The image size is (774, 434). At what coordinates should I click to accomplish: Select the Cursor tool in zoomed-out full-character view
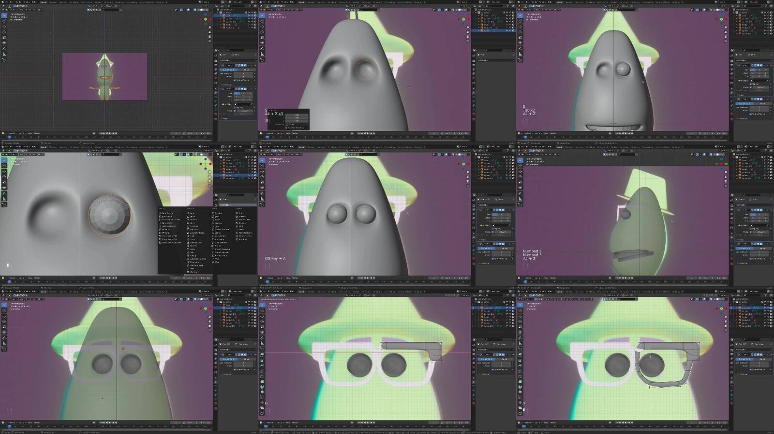tap(4, 21)
